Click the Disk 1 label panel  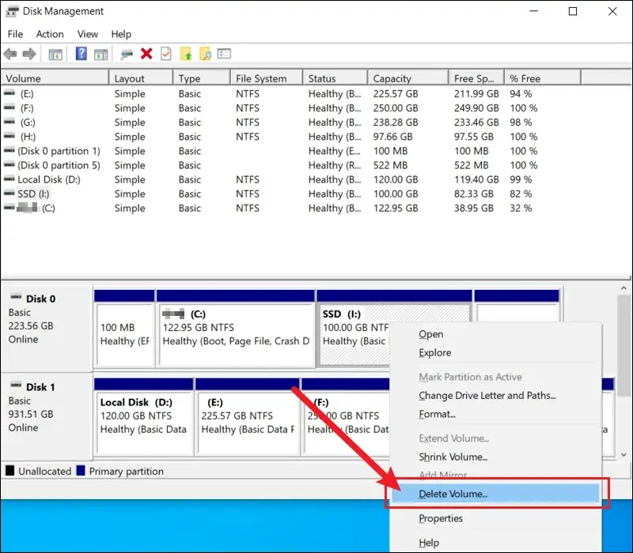click(x=46, y=416)
